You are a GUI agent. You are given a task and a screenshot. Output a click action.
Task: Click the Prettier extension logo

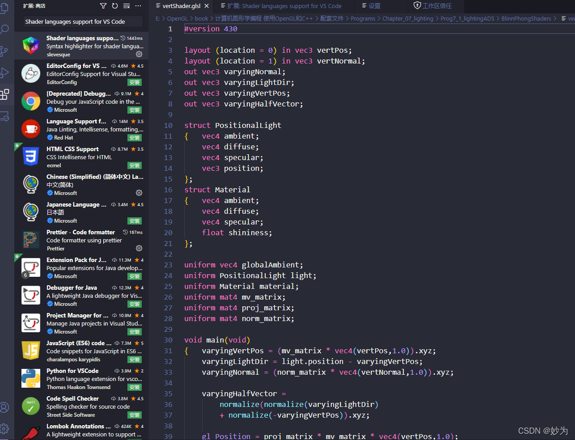[x=31, y=240]
